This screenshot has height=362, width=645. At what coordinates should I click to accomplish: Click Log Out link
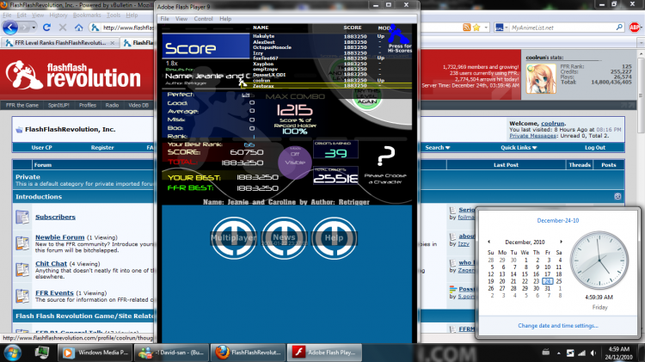(595, 147)
